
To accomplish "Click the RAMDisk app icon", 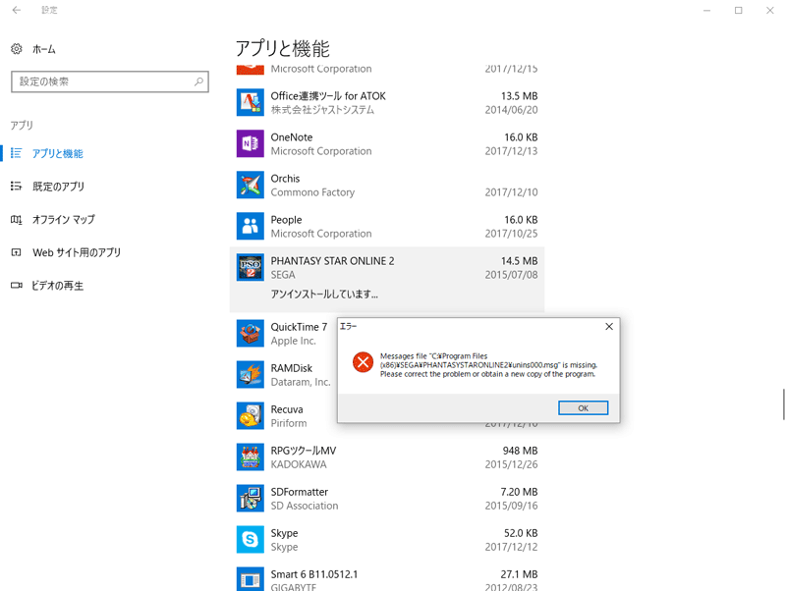I will click(x=251, y=375).
